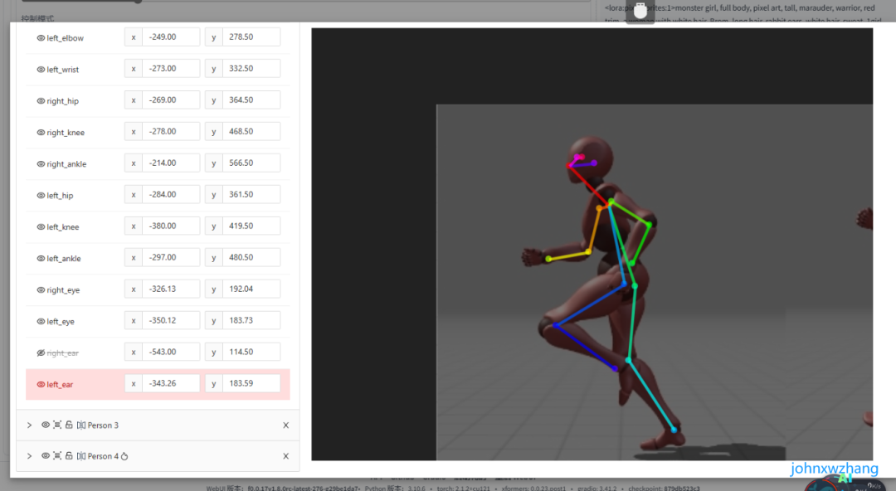Edit left_eye x value -350.12
This screenshot has width=896, height=491.
pos(171,320)
